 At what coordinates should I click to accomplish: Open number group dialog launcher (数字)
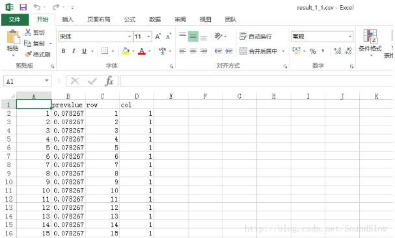tap(351, 66)
